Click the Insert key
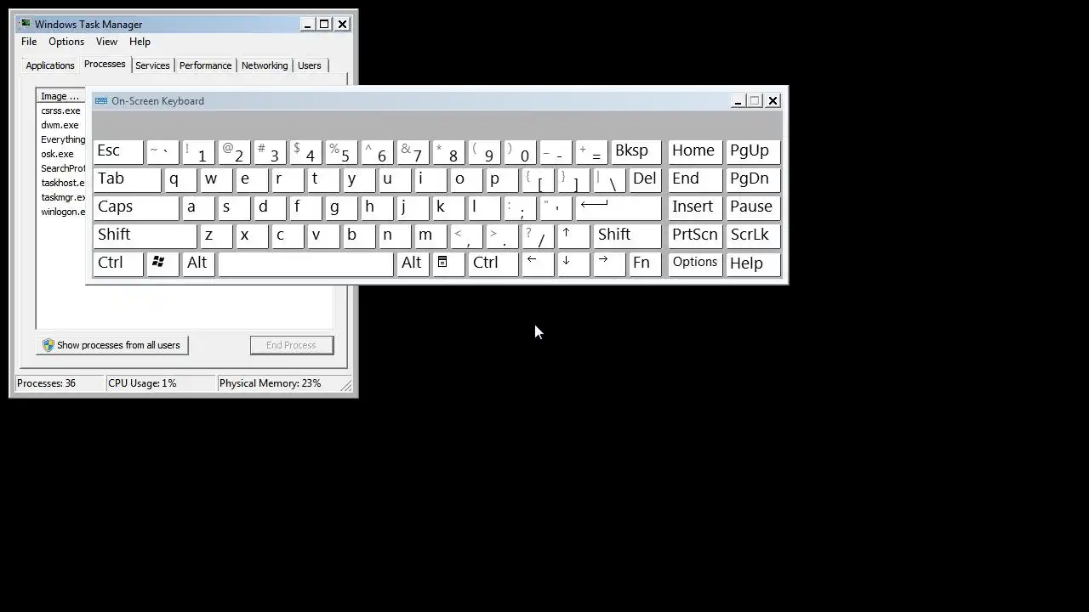Viewport: 1089px width, 612px height. click(695, 207)
